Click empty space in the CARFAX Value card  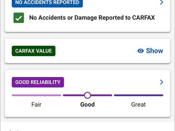point(96,51)
